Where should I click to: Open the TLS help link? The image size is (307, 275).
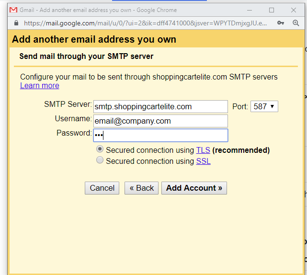click(203, 150)
